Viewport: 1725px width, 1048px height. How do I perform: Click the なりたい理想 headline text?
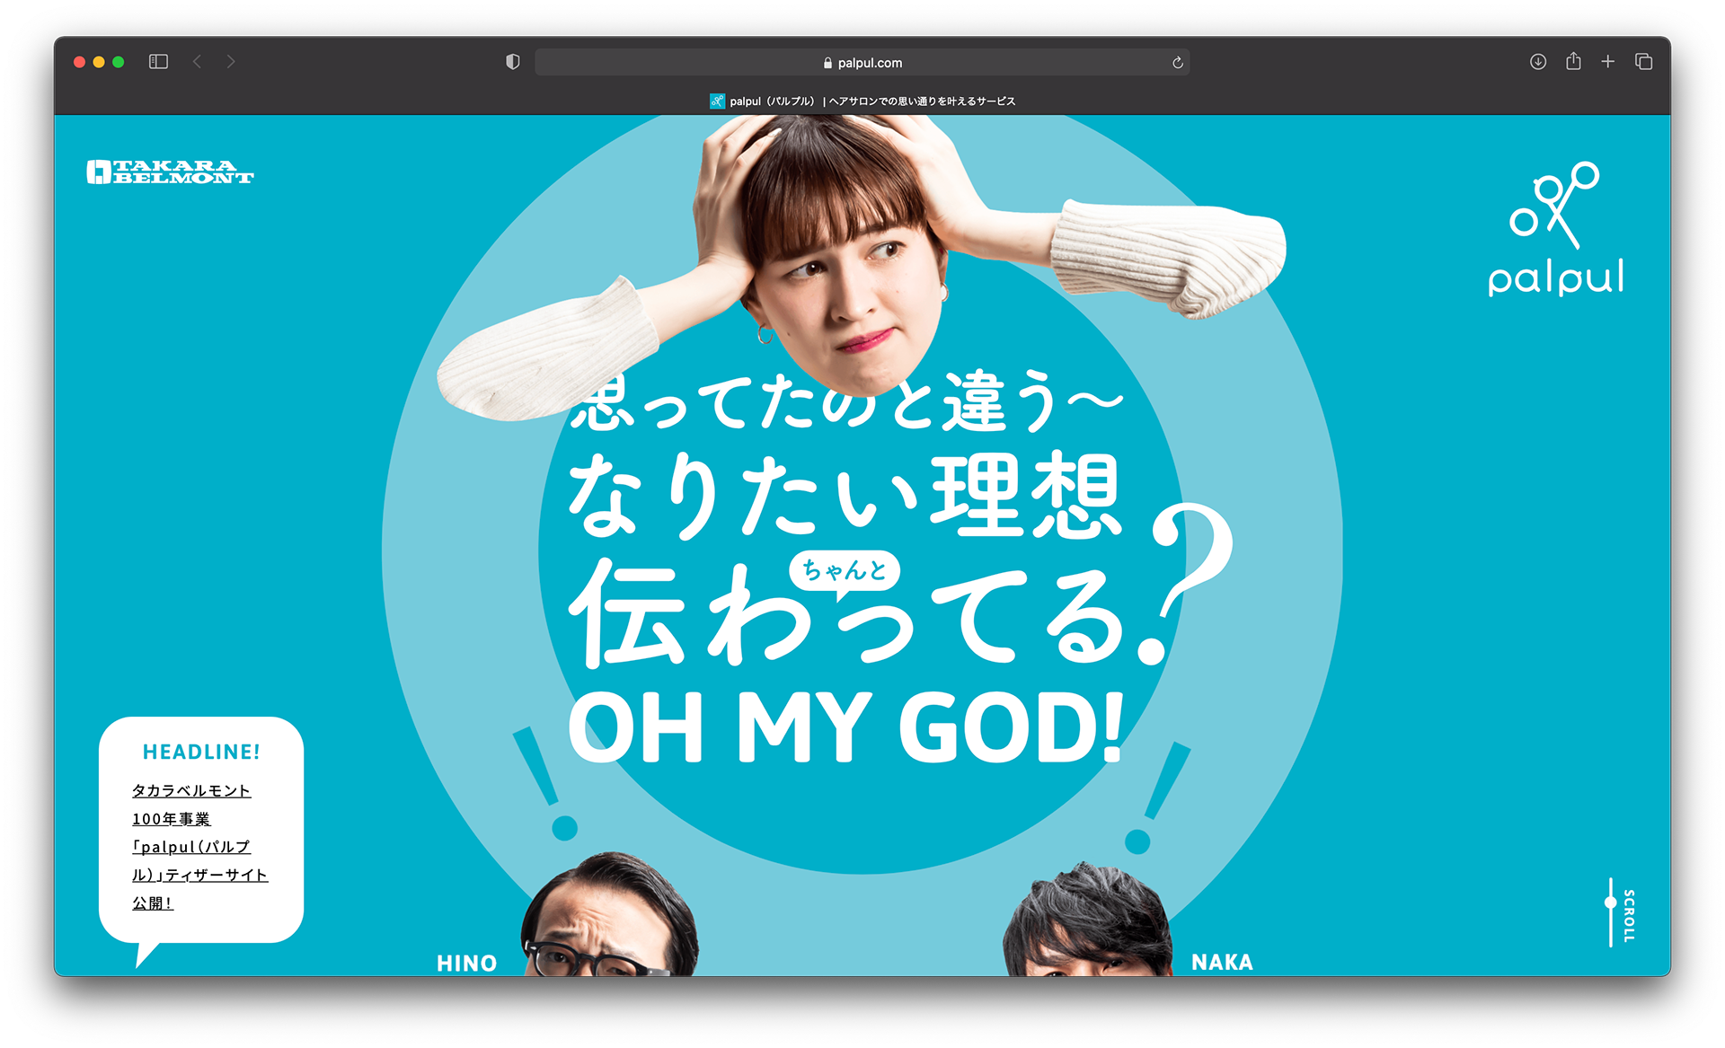845,495
